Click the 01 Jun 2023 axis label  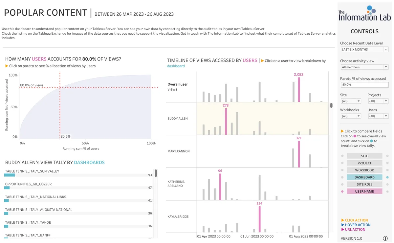click(x=257, y=236)
